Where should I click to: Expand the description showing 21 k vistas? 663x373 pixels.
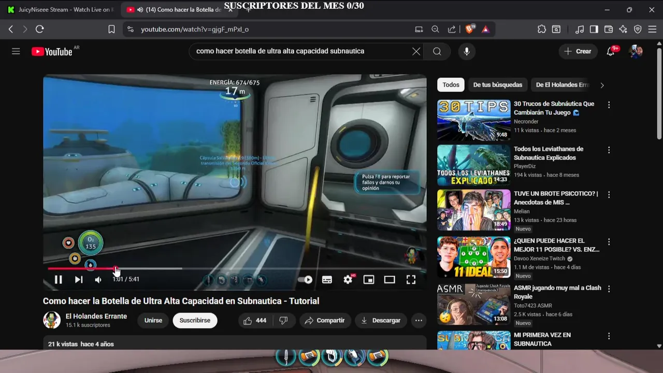point(235,343)
